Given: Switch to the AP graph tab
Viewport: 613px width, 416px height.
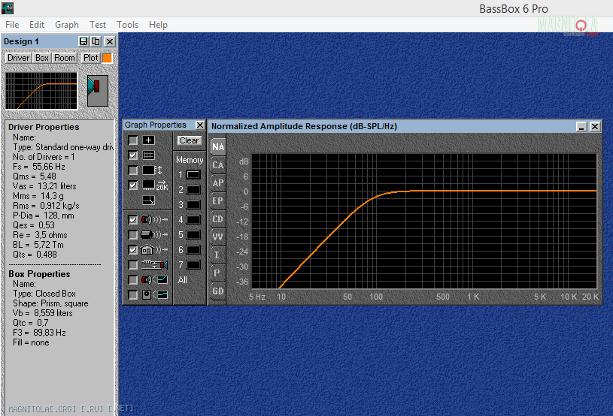Looking at the screenshot, I should click(218, 183).
